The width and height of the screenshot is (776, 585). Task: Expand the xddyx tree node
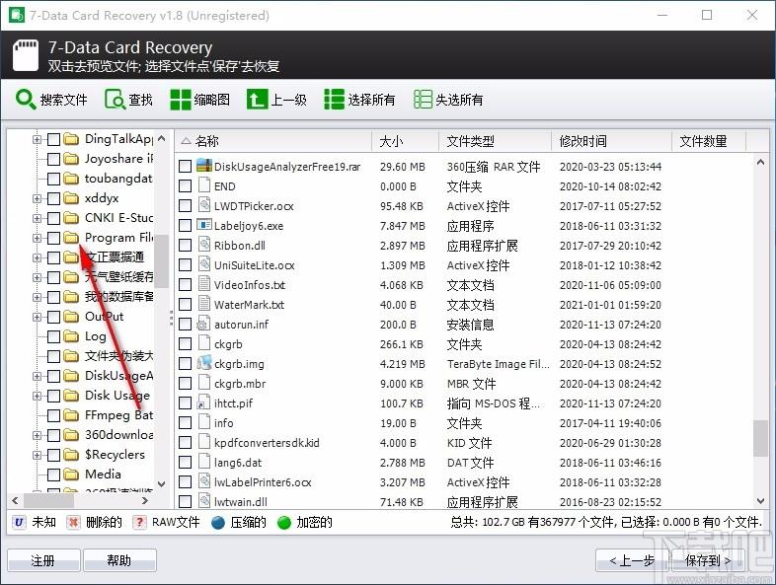(x=37, y=198)
